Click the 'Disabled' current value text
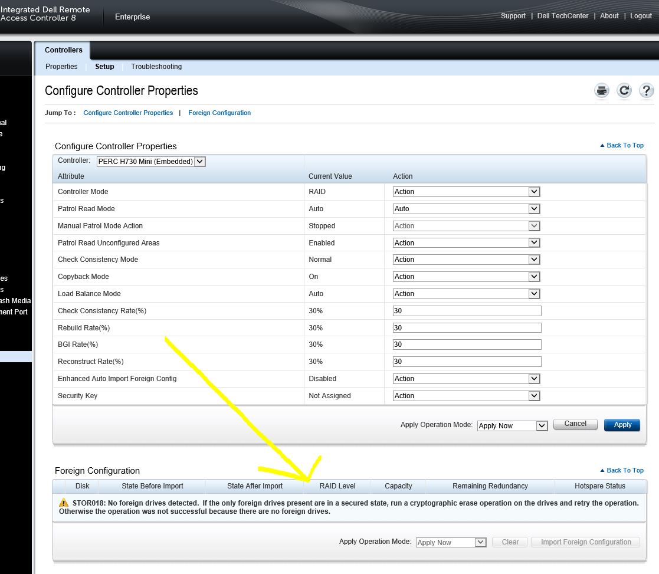The height and width of the screenshot is (574, 659). click(322, 379)
